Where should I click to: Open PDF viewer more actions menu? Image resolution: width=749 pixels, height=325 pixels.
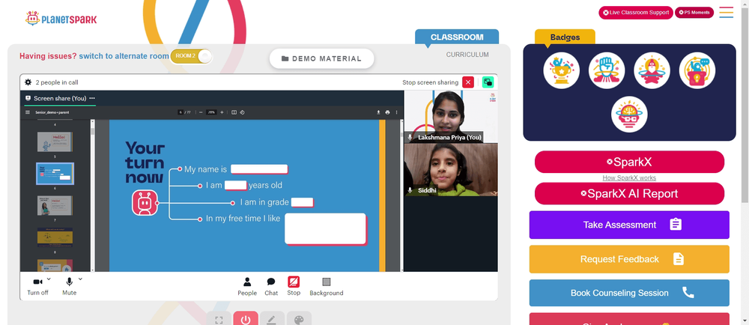[396, 112]
